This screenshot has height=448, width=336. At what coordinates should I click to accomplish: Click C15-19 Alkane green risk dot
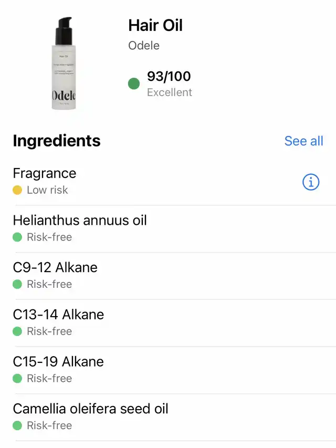(x=17, y=378)
